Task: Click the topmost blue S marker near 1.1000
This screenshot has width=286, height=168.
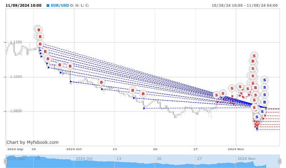Action: [x=264, y=80]
